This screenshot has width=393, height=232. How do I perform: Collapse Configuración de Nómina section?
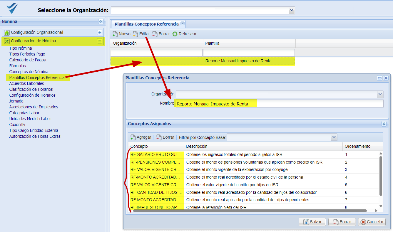click(100, 41)
